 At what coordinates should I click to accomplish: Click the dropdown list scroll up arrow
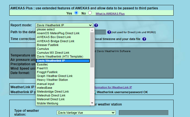(x=92, y=30)
